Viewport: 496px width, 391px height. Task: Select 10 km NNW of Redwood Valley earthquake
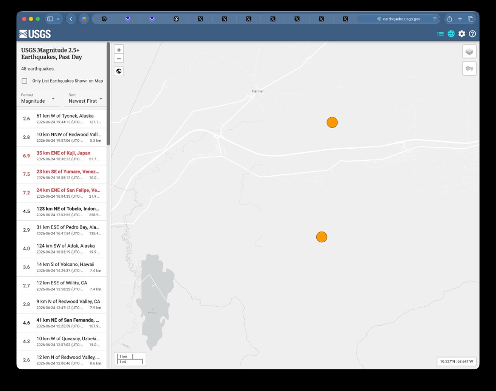(x=61, y=137)
